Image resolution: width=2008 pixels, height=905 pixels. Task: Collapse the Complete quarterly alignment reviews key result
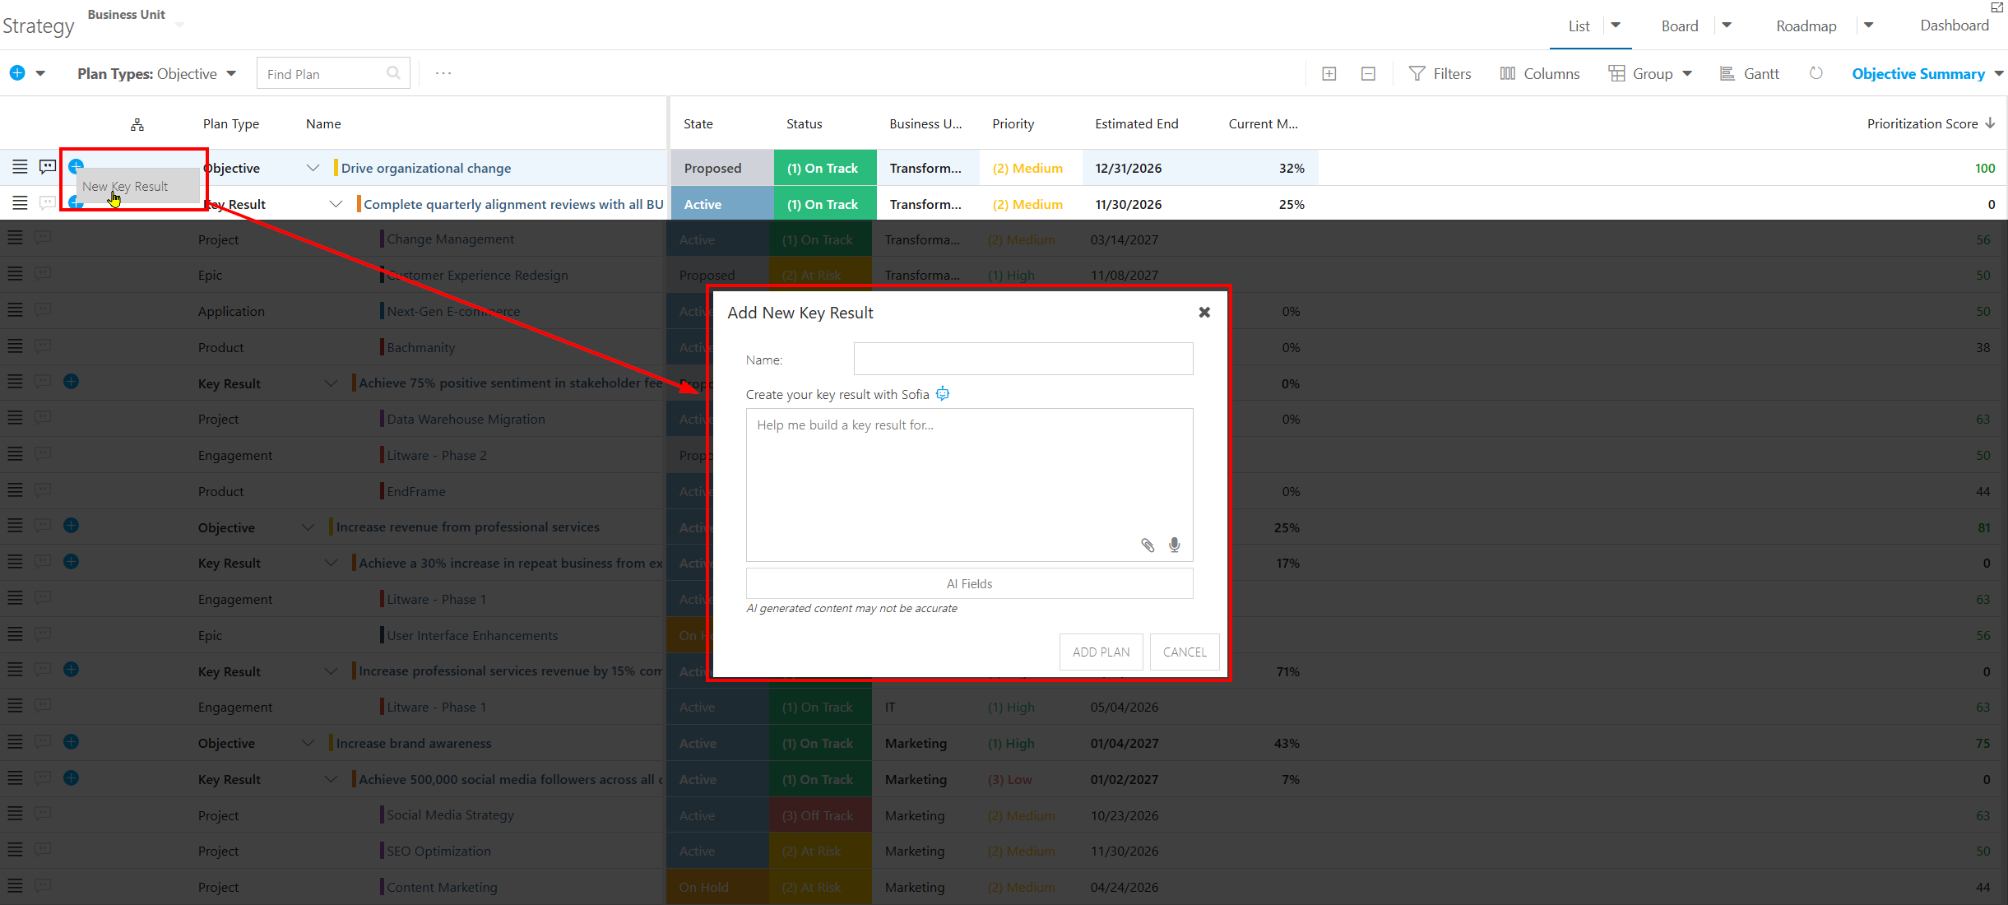click(336, 204)
